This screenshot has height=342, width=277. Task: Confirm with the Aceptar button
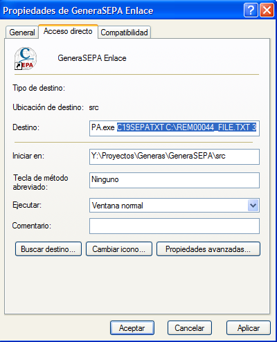(132, 327)
